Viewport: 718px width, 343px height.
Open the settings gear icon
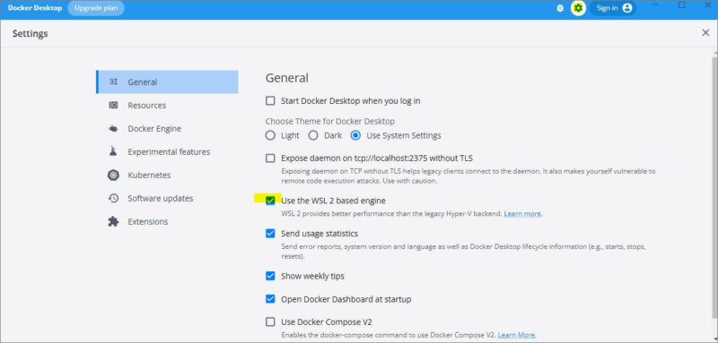pos(578,8)
